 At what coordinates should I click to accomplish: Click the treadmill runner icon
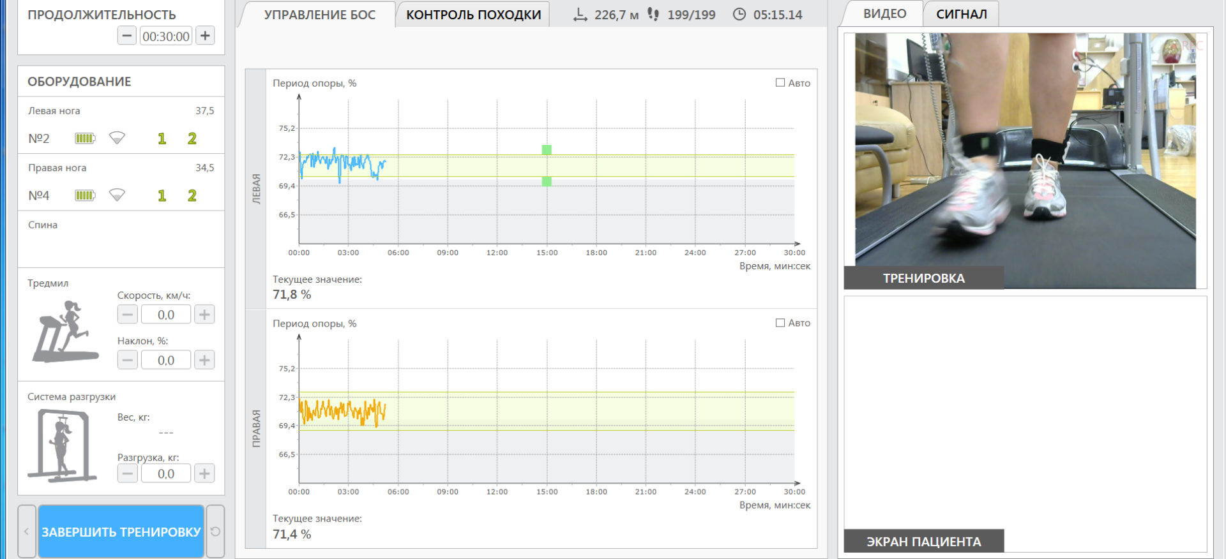[65, 332]
